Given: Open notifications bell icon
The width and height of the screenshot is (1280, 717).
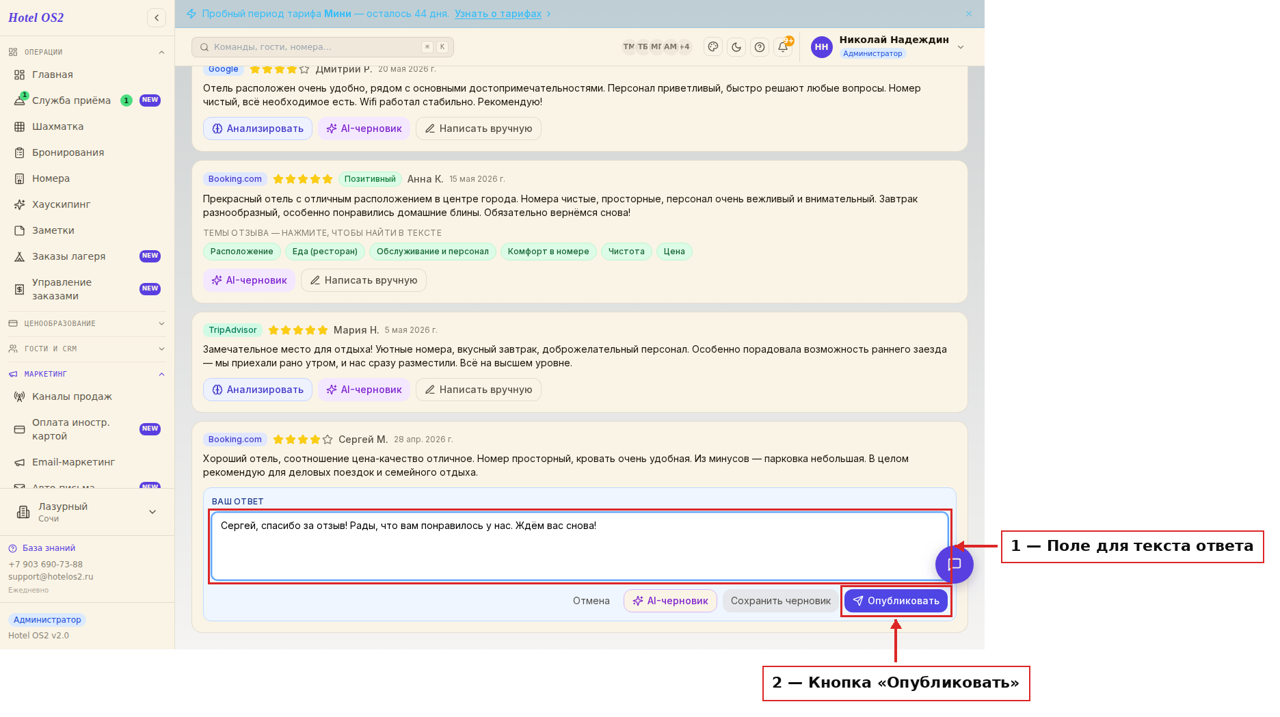Looking at the screenshot, I should pos(783,47).
